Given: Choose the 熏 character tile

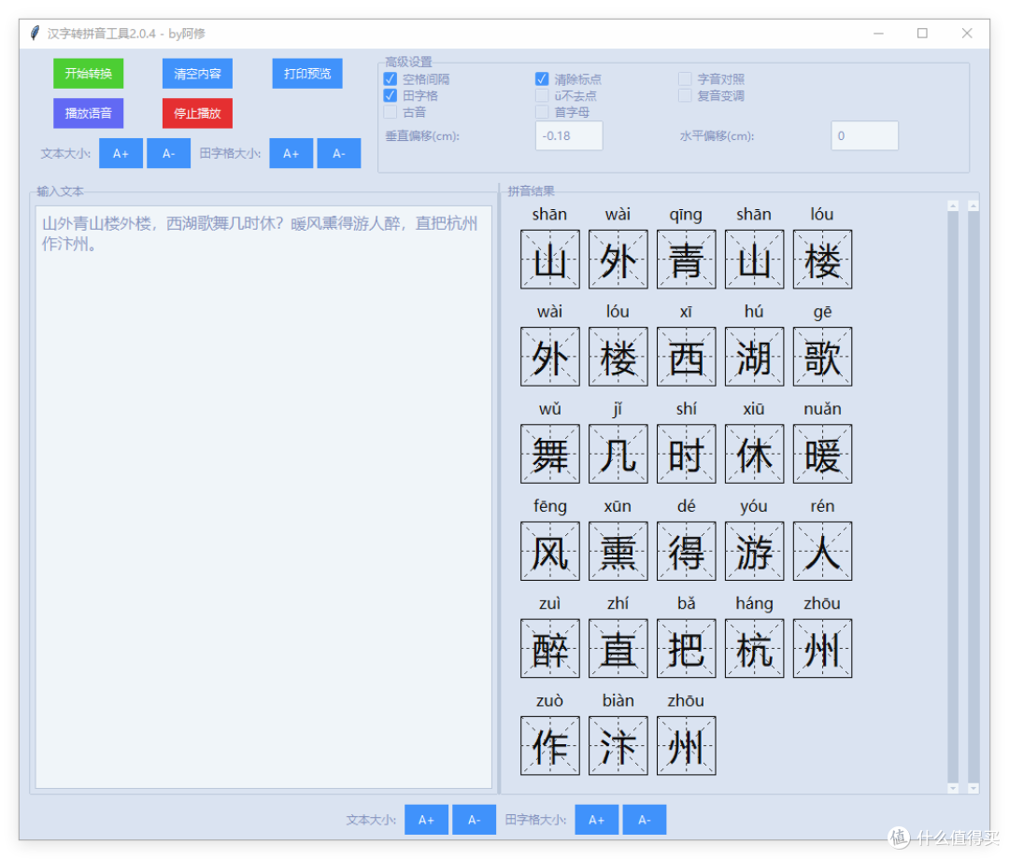Looking at the screenshot, I should tap(618, 551).
